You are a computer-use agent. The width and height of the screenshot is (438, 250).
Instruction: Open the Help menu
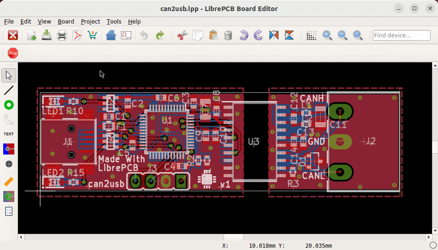134,22
